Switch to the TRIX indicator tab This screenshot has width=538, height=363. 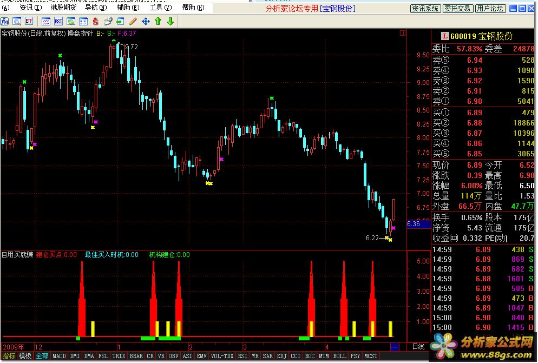tap(119, 356)
